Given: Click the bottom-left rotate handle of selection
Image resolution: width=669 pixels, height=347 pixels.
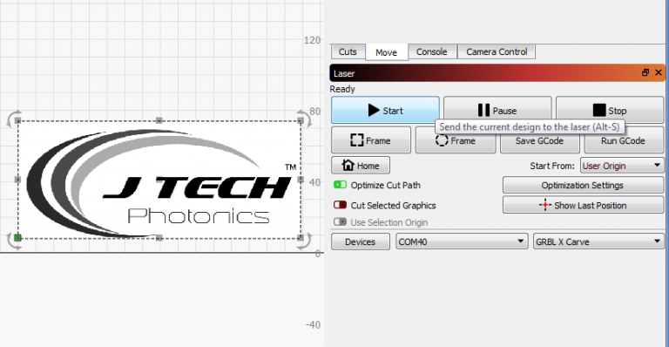Looking at the screenshot, I should coord(13,241).
